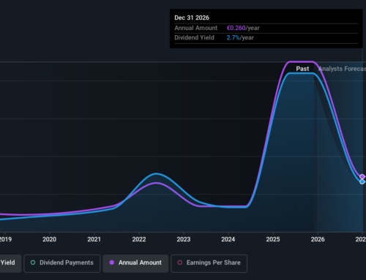This screenshot has height=280, width=366.
Task: Toggle the Annual Amount legend button
Action: pos(135,263)
